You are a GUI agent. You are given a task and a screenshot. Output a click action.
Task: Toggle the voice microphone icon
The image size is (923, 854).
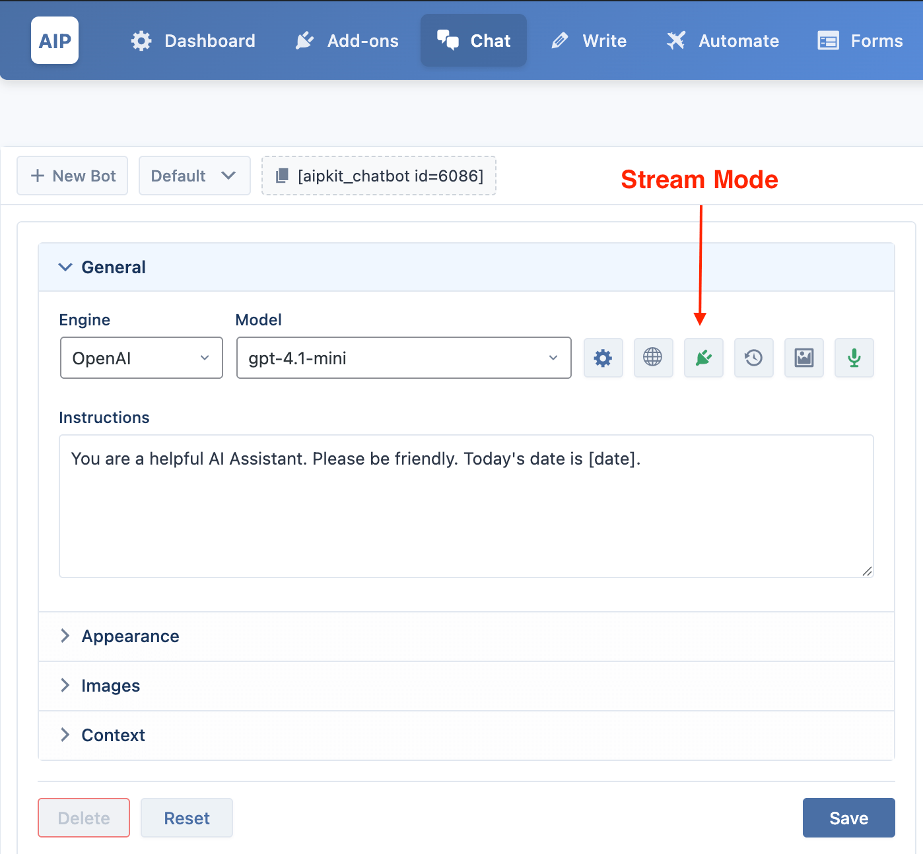(x=854, y=358)
